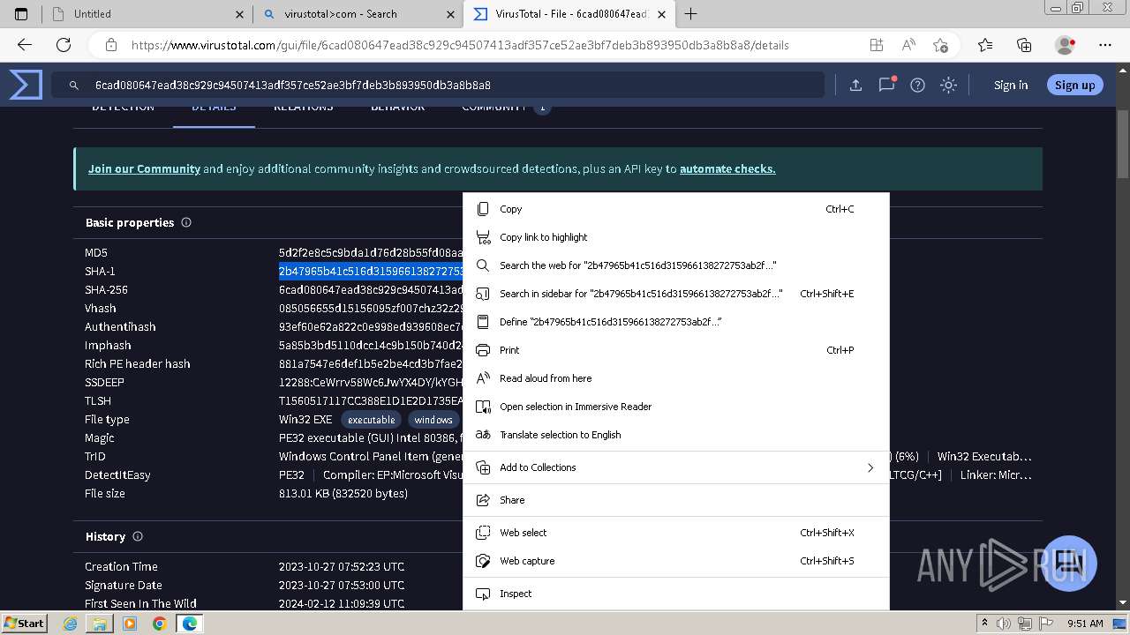
Task: Open Internet Explorer from taskbar
Action: (x=71, y=624)
